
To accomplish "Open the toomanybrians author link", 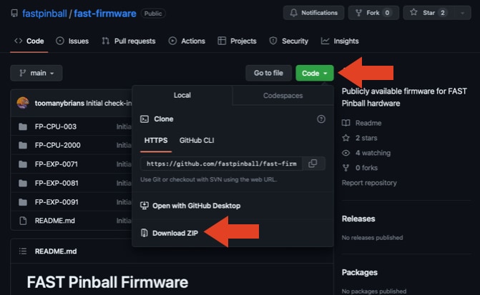I will 59,104.
